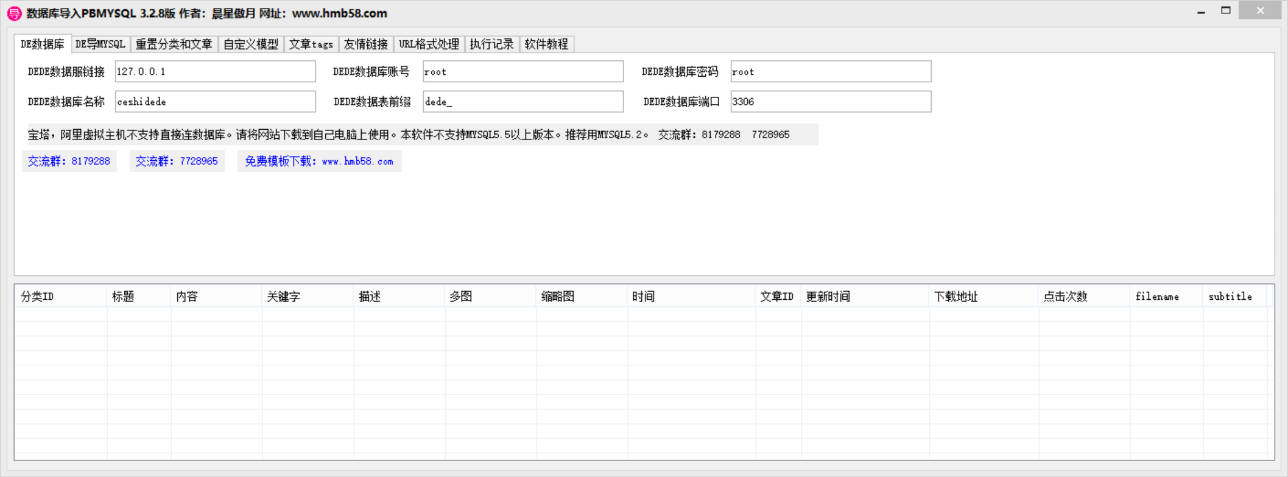
Task: Click the 交流群：7728965 link
Action: point(177,161)
